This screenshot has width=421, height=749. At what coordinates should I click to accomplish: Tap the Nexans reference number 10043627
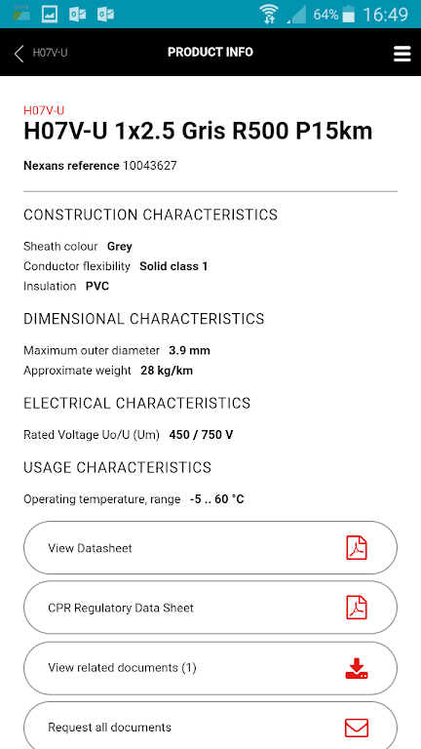coord(150,166)
